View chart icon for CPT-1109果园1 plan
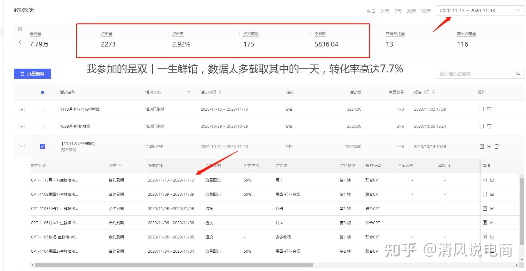The width and height of the screenshot is (526, 271). (x=492, y=194)
